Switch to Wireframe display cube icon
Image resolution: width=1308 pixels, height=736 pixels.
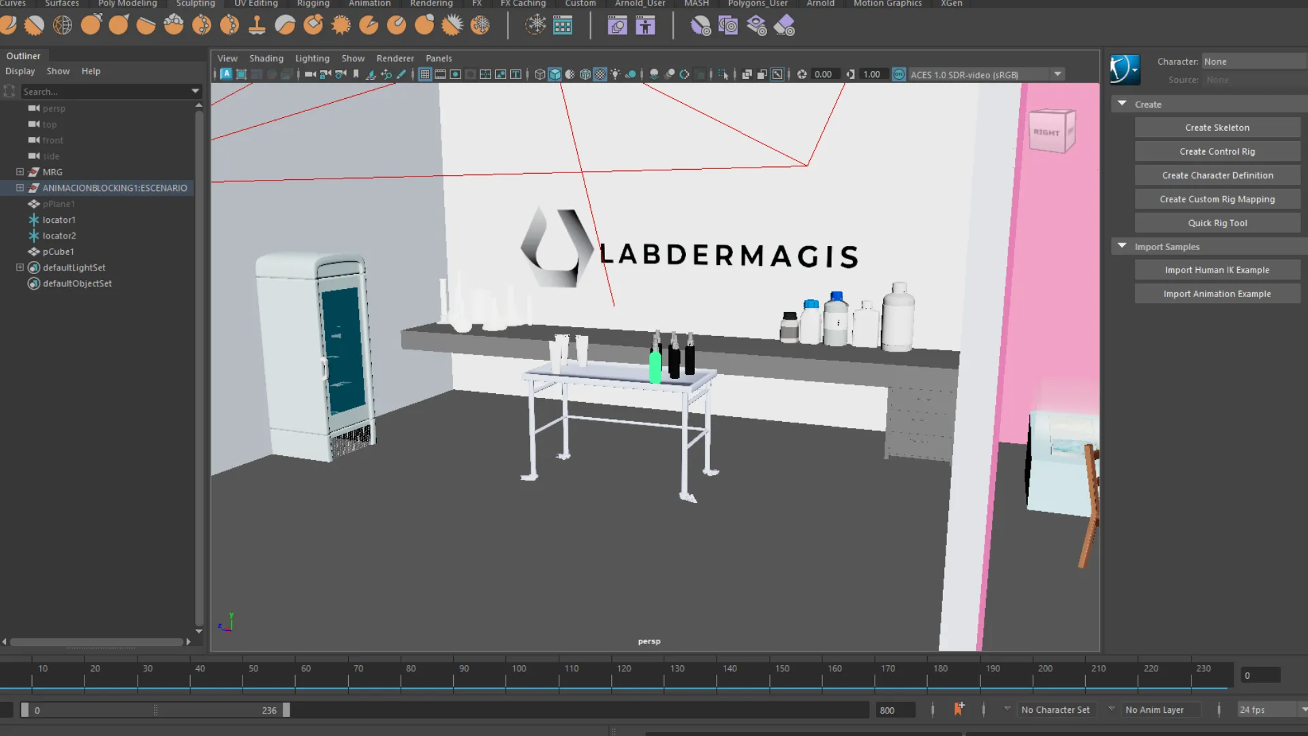[x=540, y=74]
